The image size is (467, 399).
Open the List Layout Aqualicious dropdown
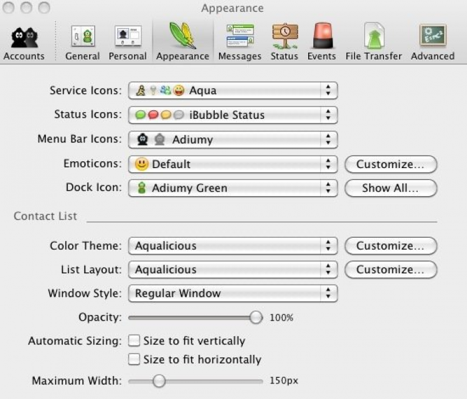tap(233, 270)
